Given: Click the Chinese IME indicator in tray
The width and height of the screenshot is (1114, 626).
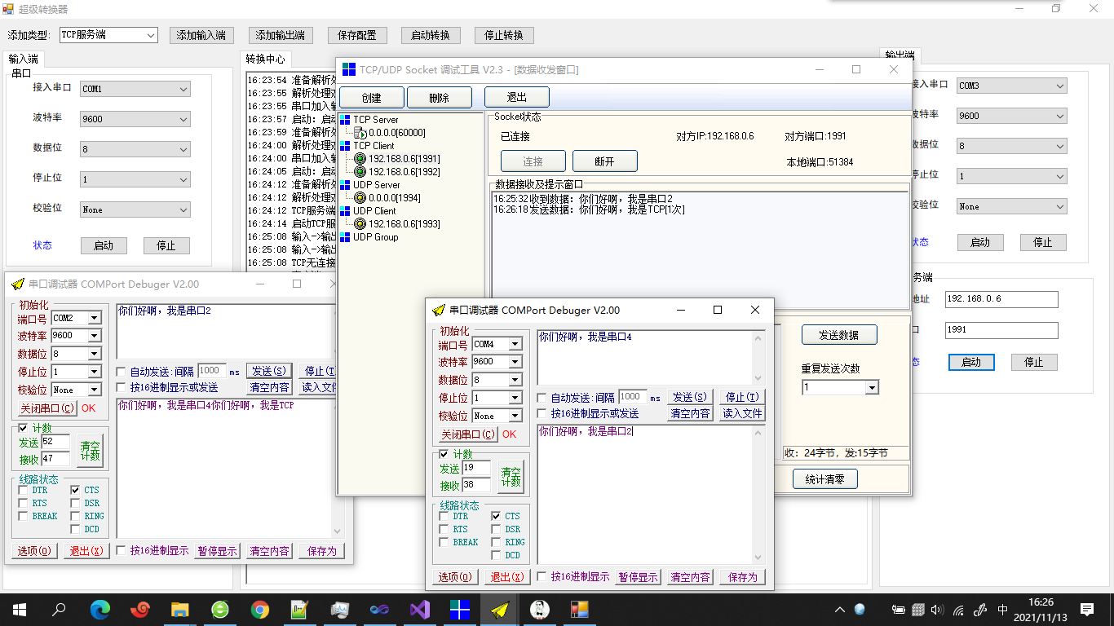Looking at the screenshot, I should tap(1002, 609).
